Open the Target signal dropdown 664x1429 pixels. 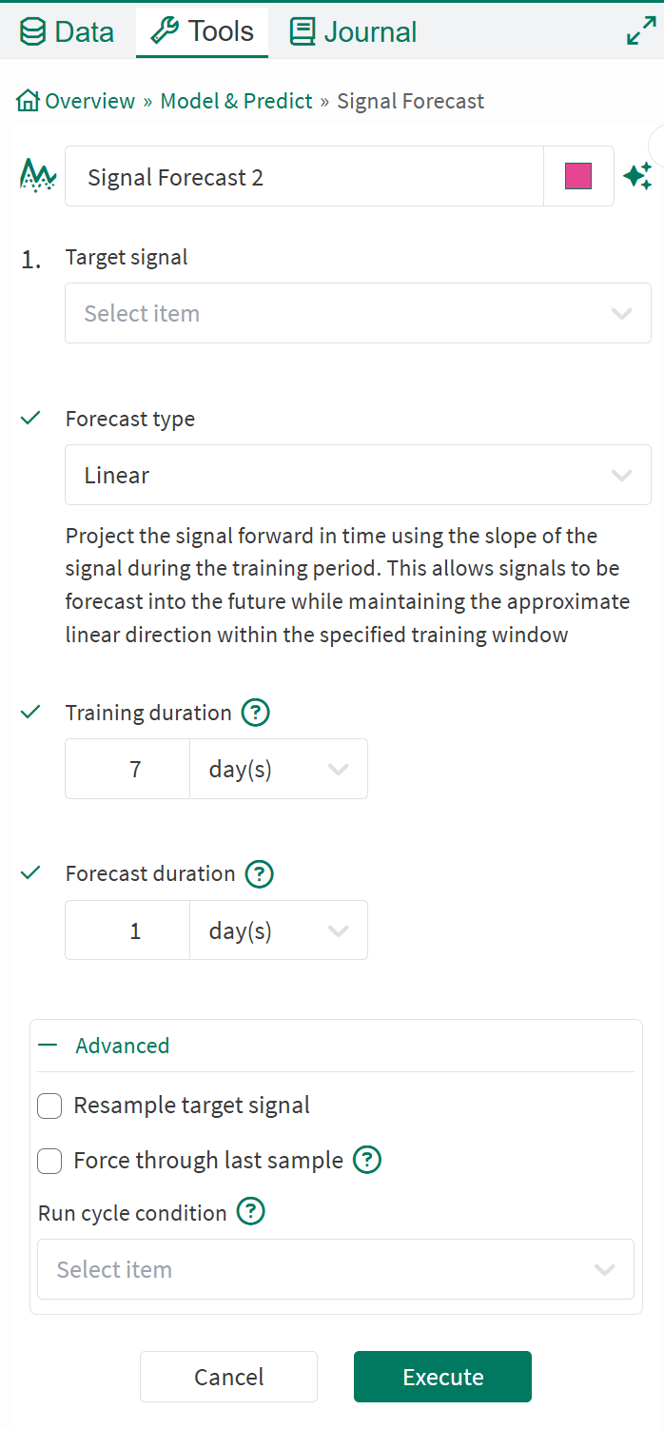(358, 313)
